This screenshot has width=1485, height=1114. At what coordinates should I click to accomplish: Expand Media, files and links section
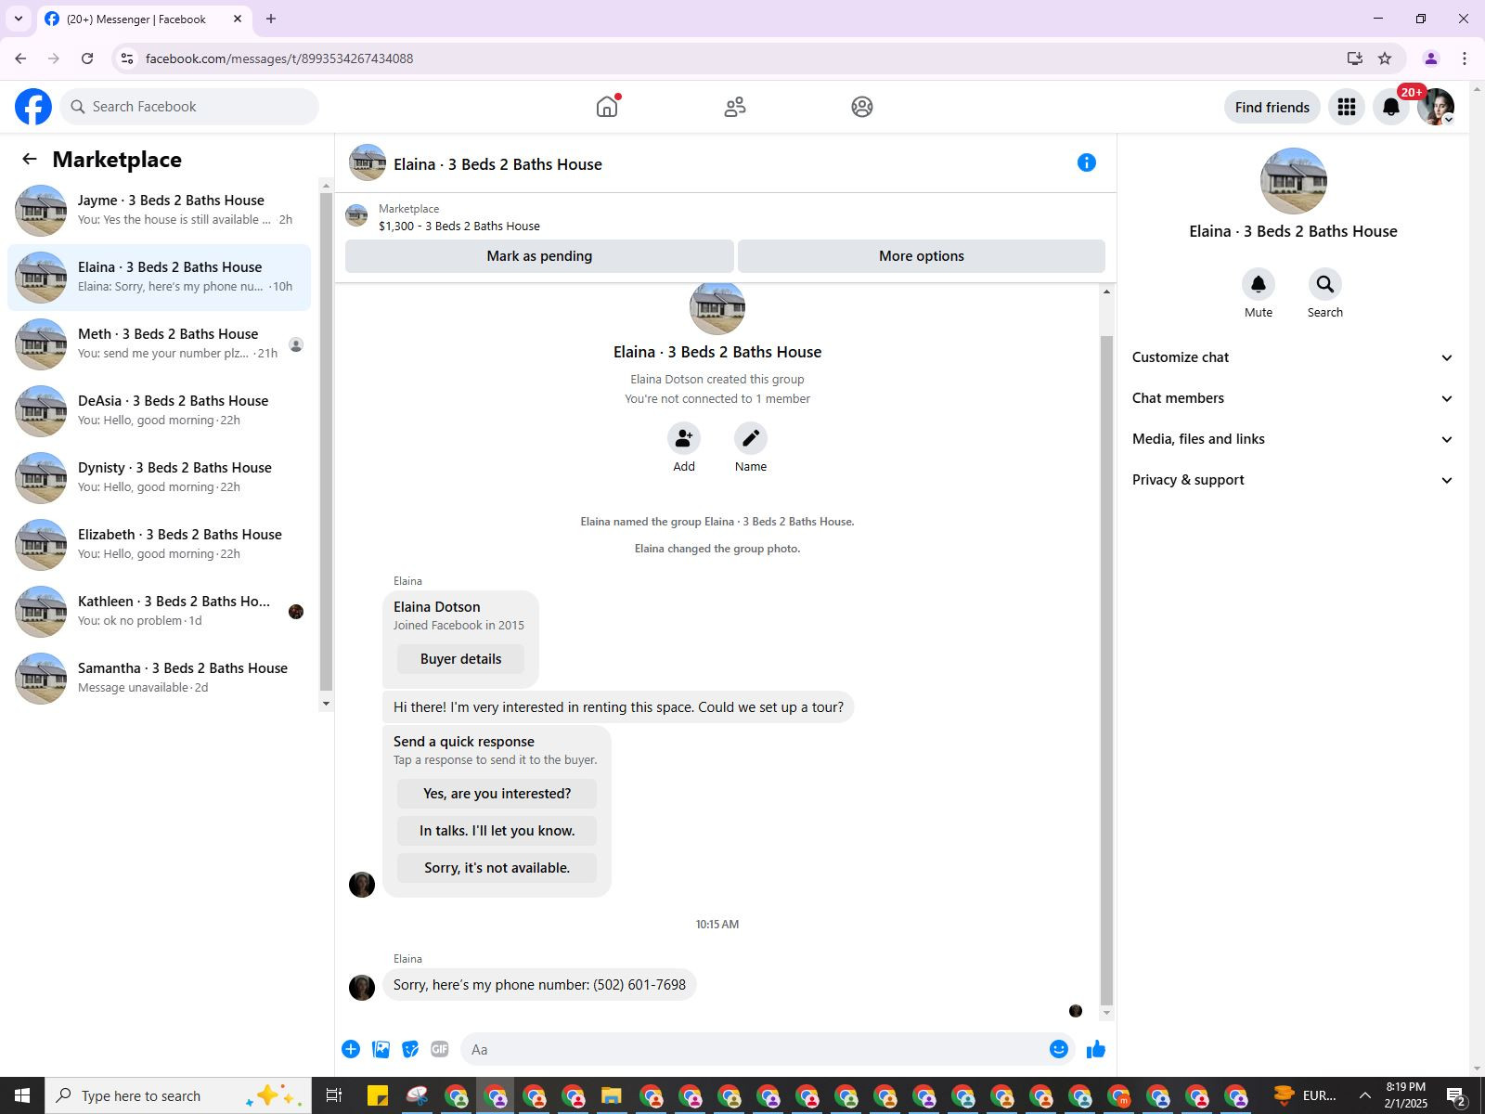click(1292, 439)
